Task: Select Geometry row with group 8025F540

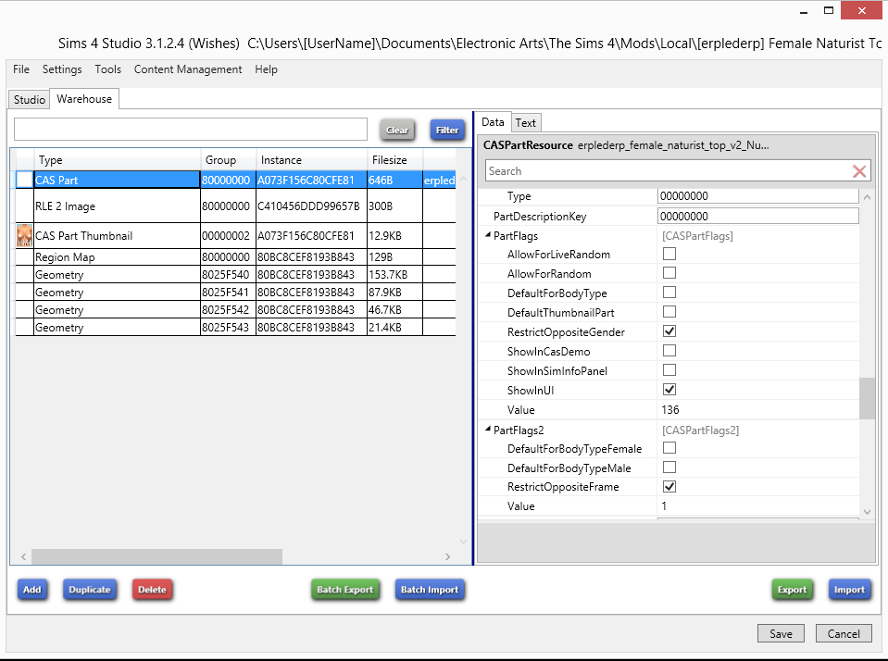Action: pos(235,275)
